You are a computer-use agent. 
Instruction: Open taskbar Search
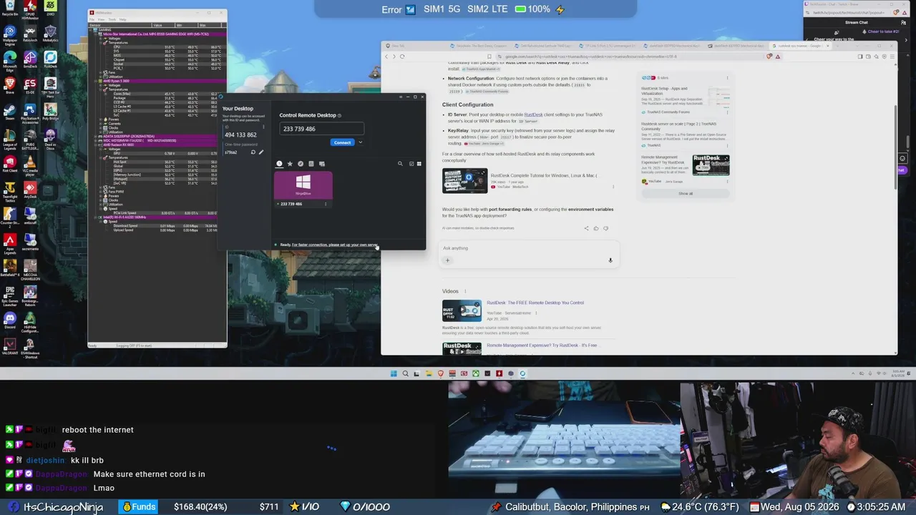coord(405,373)
